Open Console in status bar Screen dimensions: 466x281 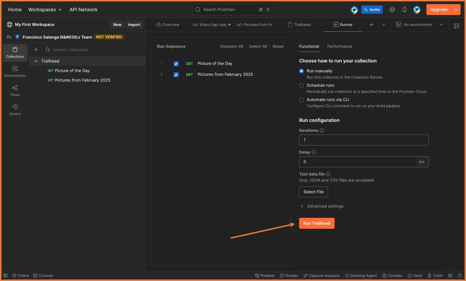[x=43, y=276]
